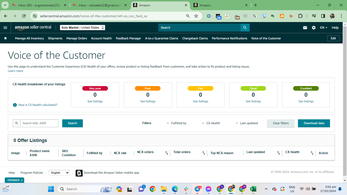Switch to the solusales32 Gmail Inbox tab
The height and width of the screenshot is (195, 347).
point(100,5)
